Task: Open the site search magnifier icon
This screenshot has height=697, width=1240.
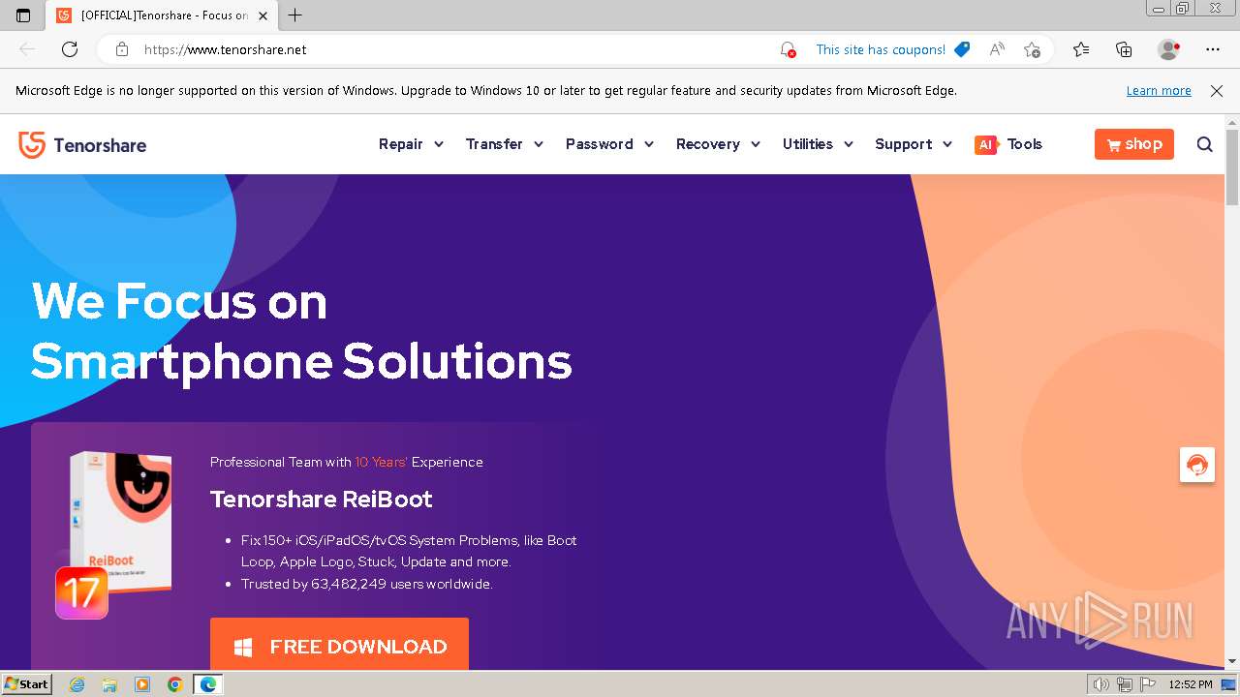Action: 1204,144
